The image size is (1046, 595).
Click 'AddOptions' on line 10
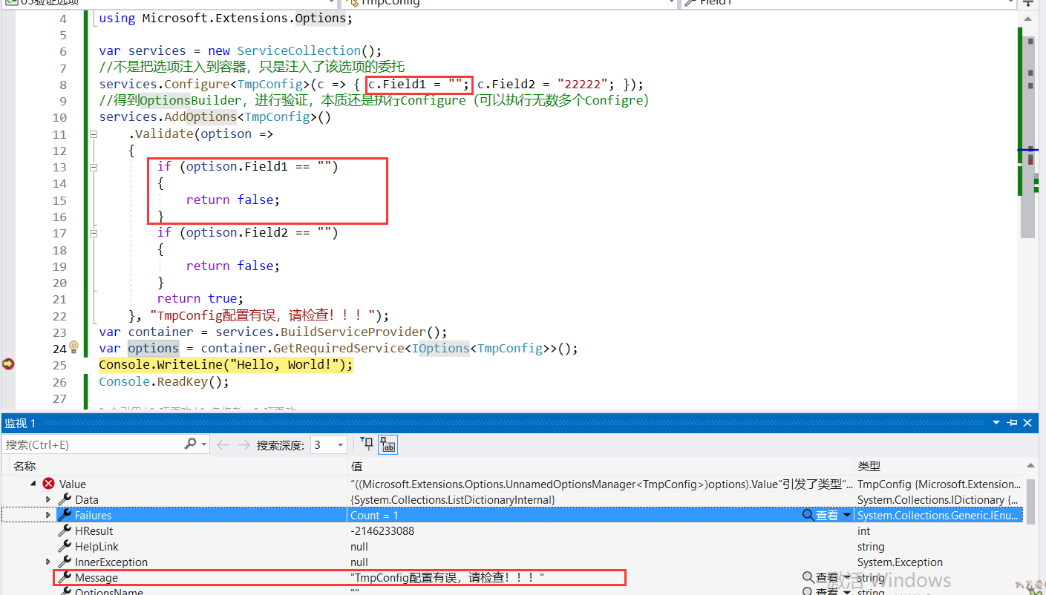[x=201, y=117]
